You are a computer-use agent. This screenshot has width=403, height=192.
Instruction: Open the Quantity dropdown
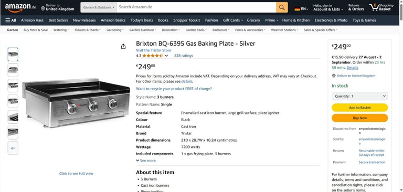tap(359, 96)
